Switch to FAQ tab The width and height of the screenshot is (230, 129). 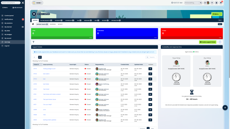click(79, 20)
